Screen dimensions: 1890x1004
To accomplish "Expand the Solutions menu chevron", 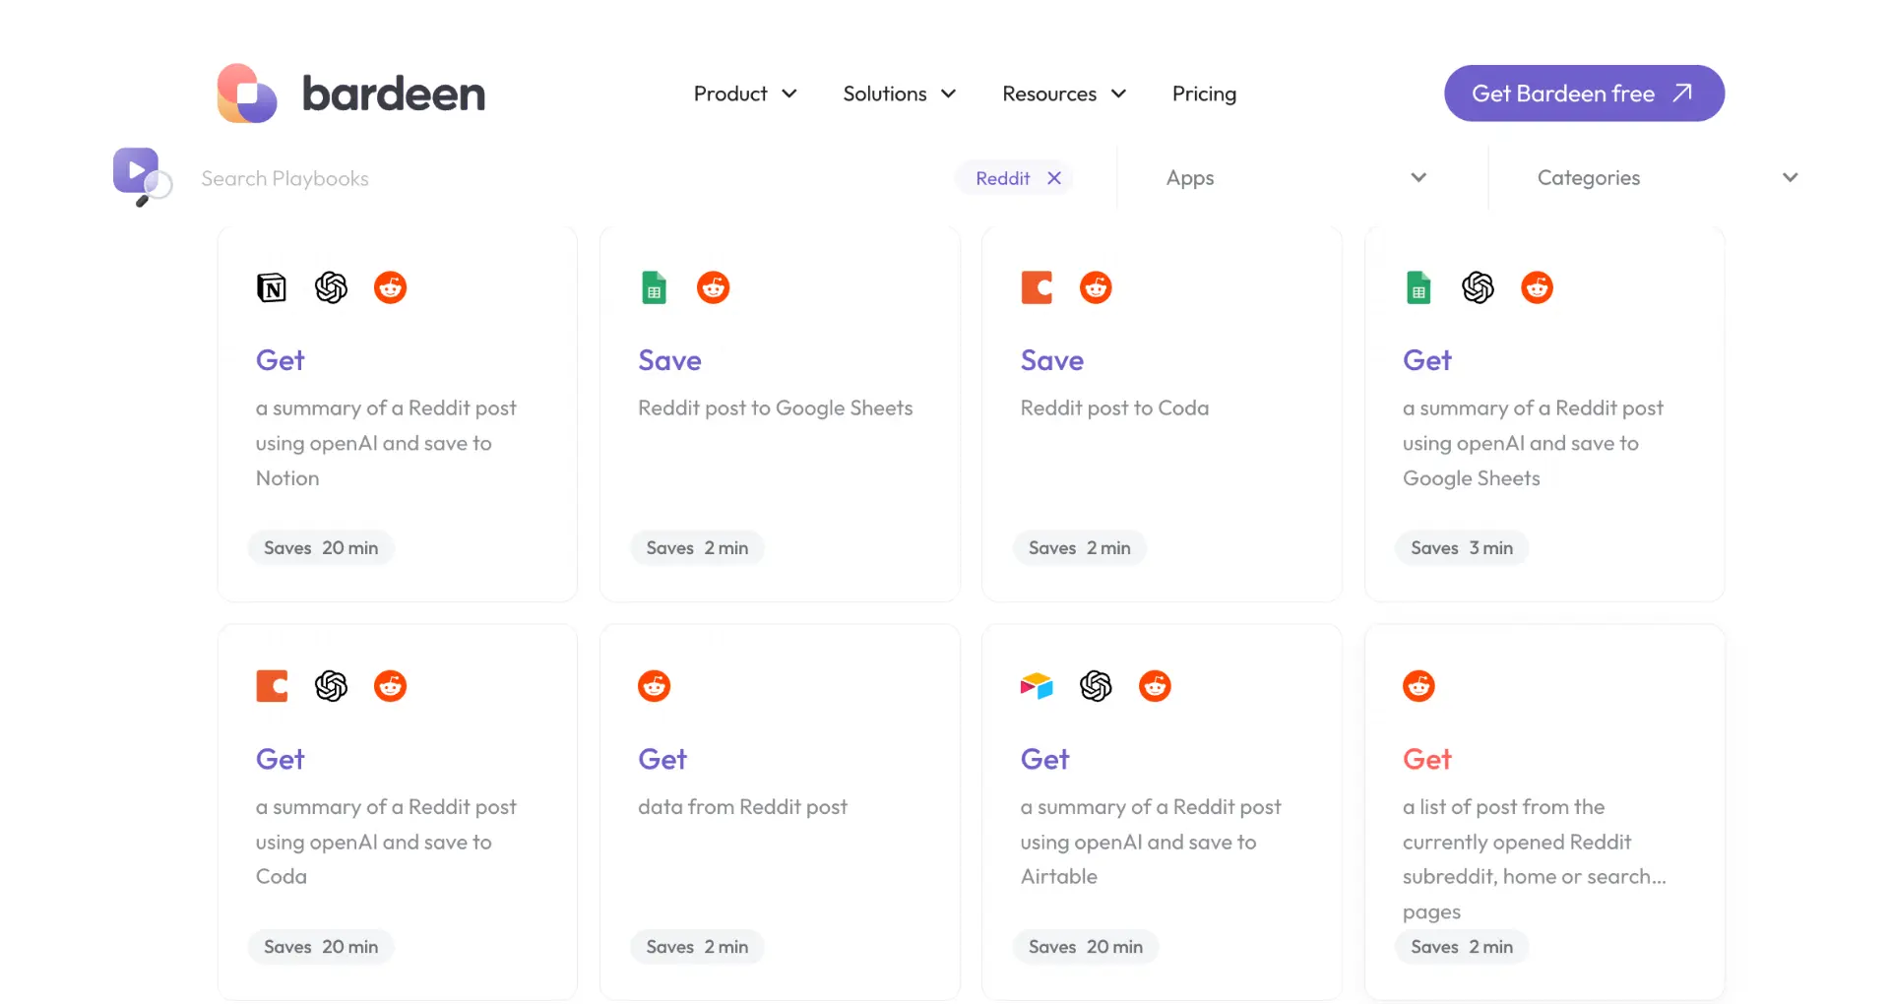I will [949, 94].
